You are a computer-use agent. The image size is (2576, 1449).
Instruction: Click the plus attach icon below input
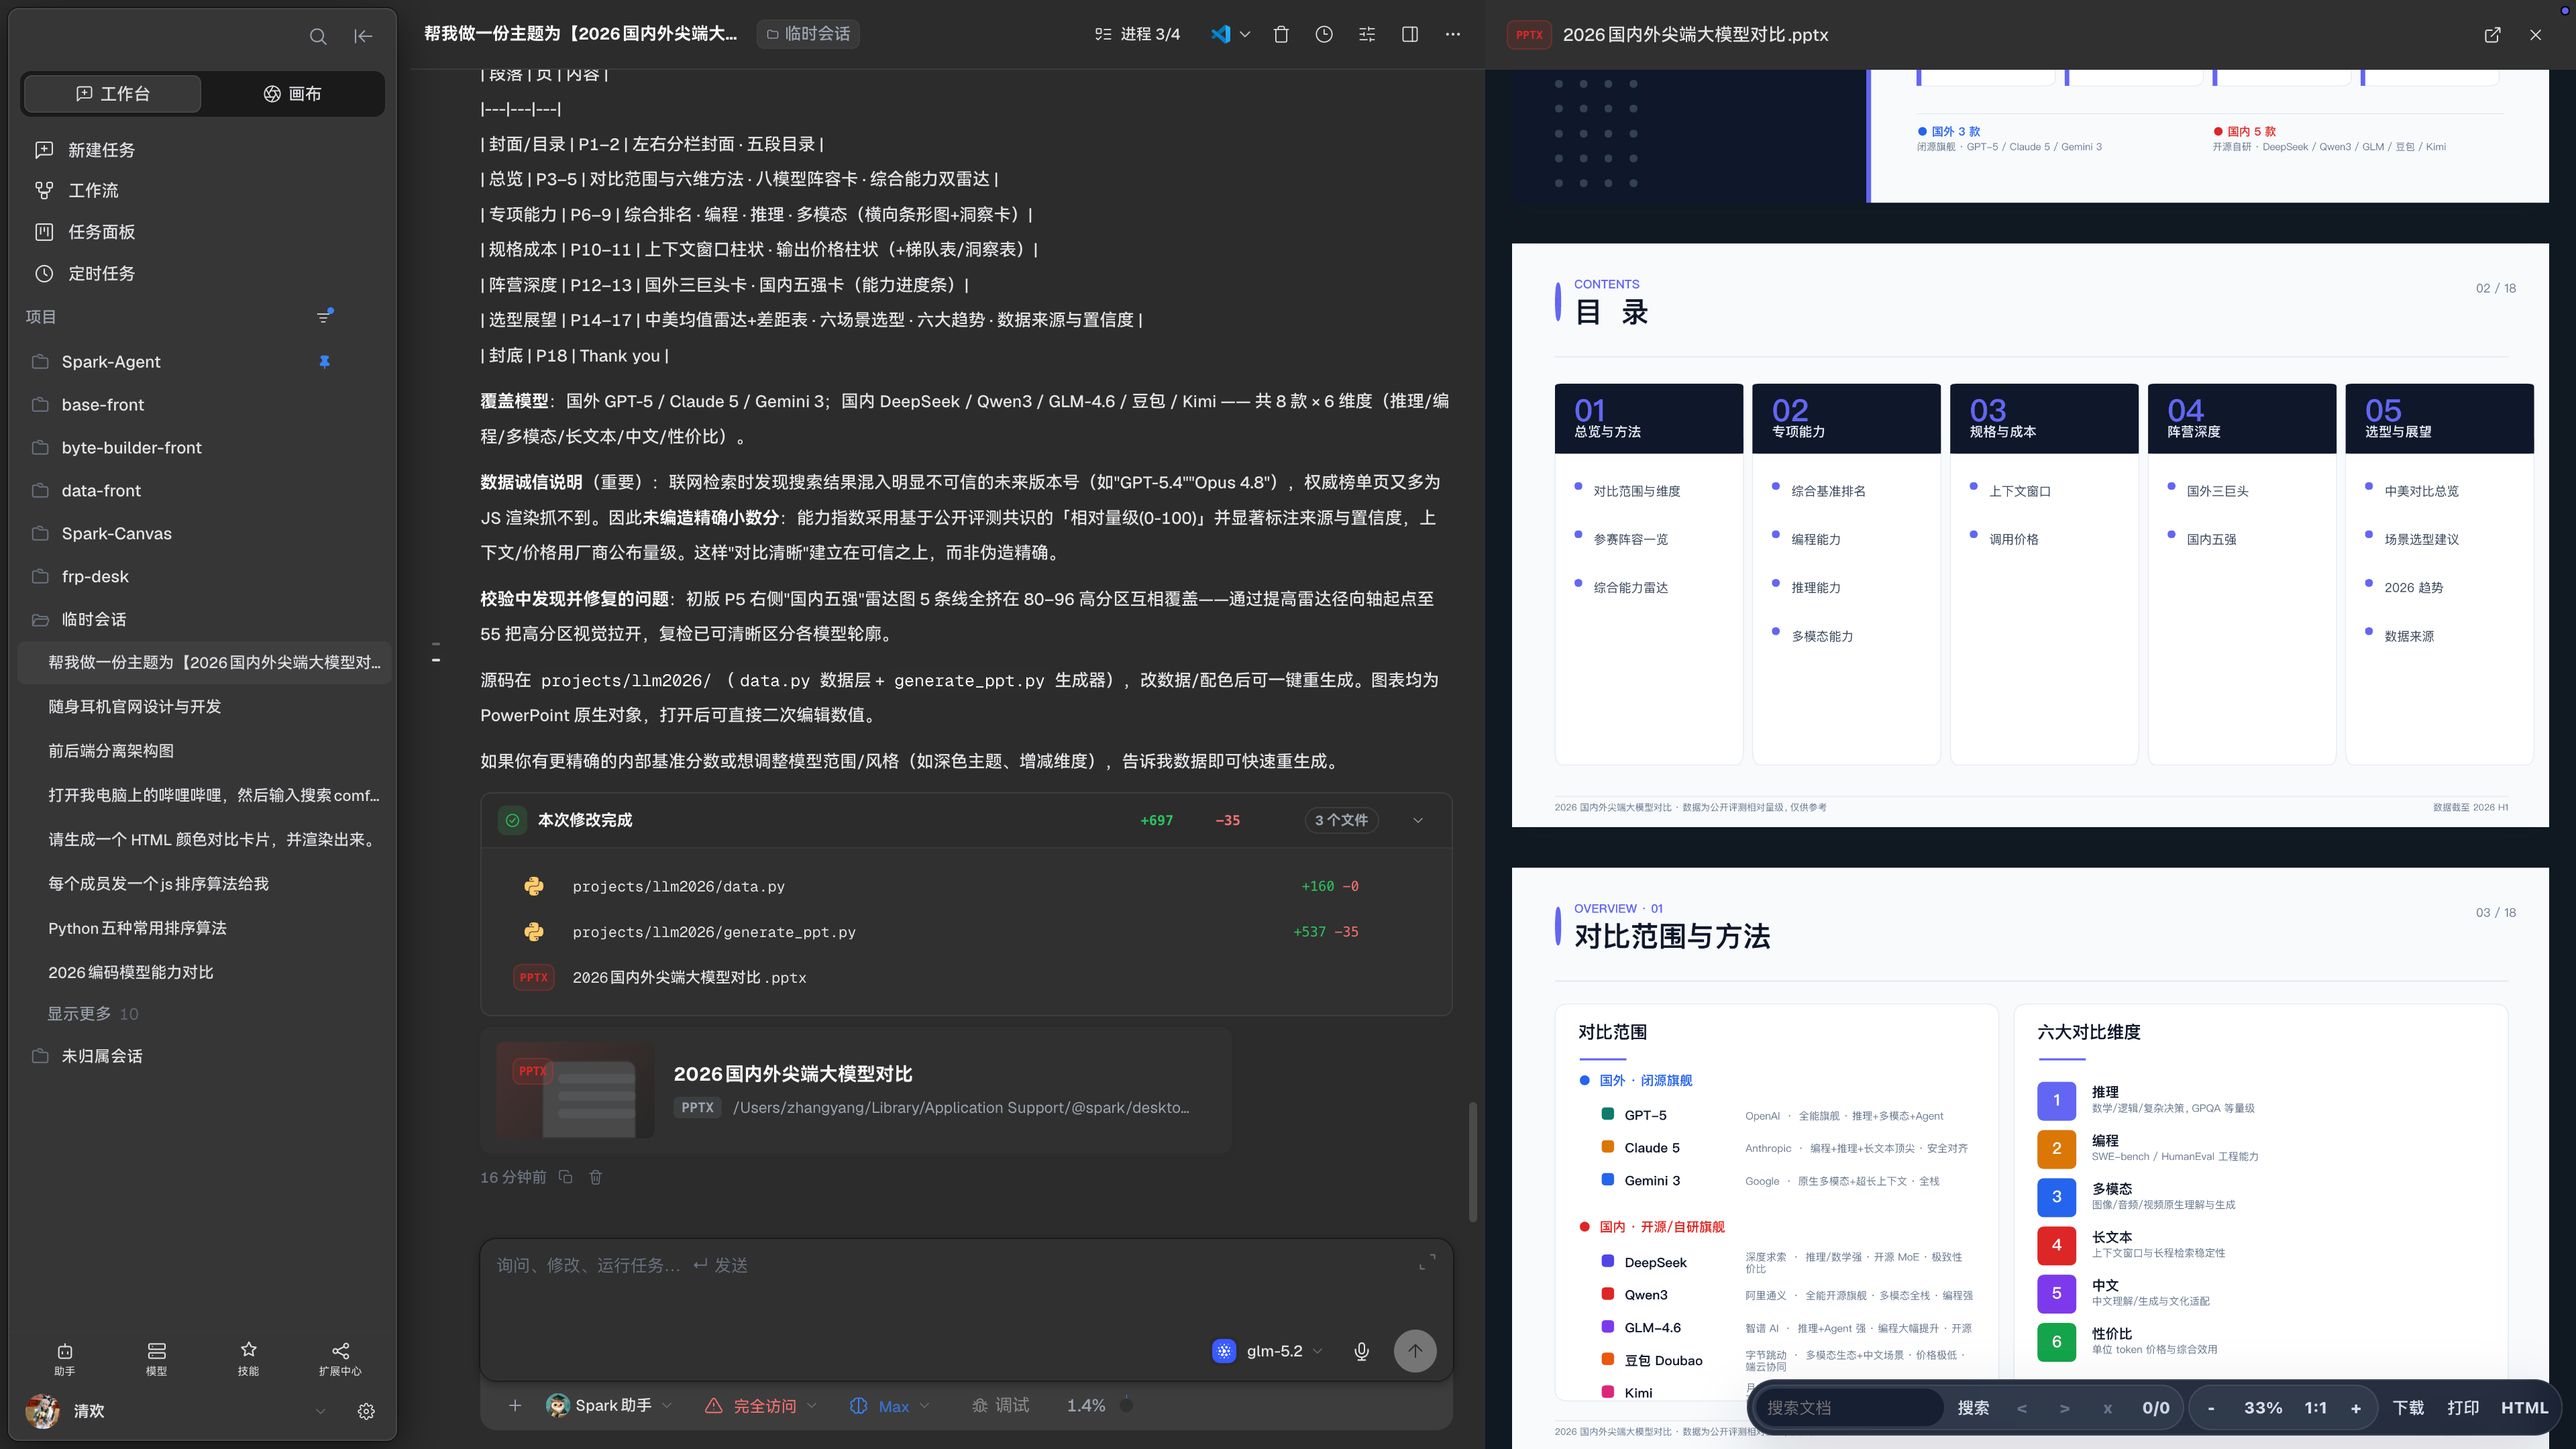[514, 1405]
